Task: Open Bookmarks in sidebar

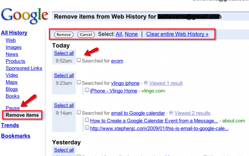Action: pos(15,136)
